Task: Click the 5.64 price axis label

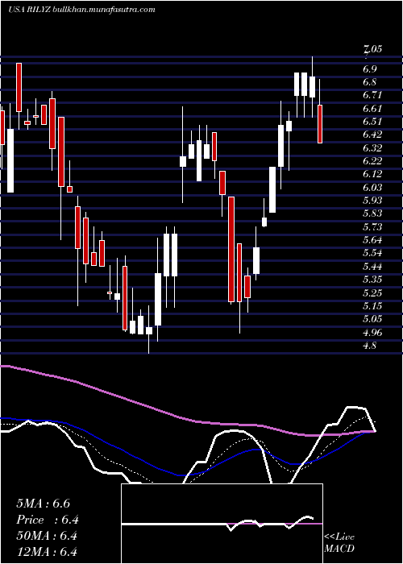Action: pyautogui.click(x=372, y=240)
